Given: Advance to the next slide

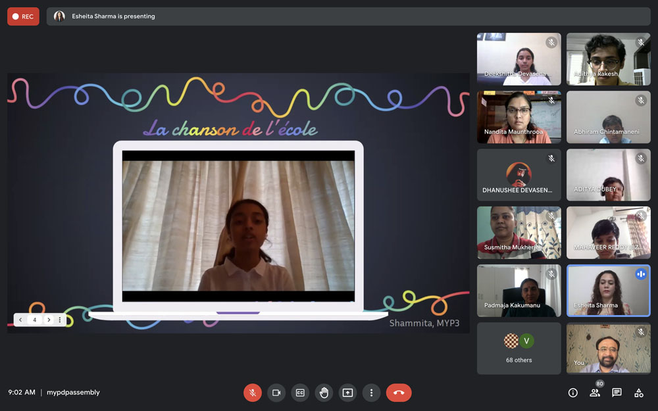Looking at the screenshot, I should [x=49, y=320].
